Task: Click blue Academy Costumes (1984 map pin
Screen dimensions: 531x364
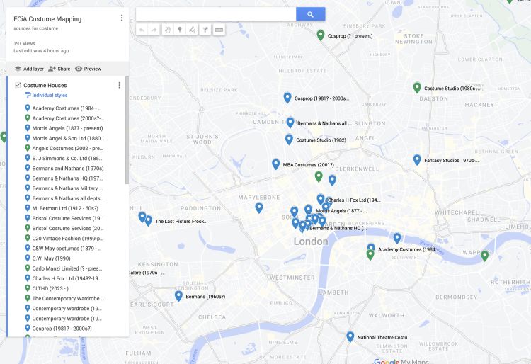Action: click(371, 248)
